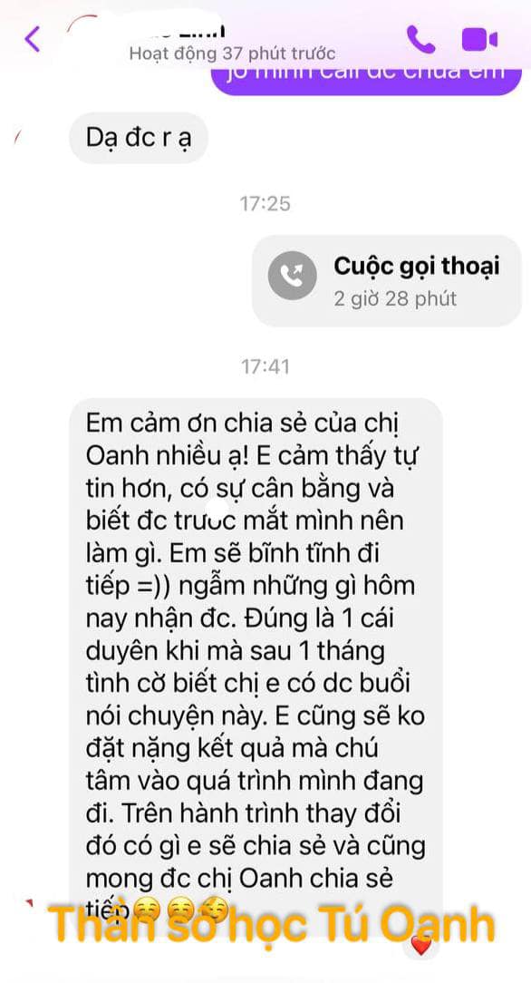This screenshot has height=983, width=531.
Task: Start a voice call with phone icon
Action: pos(420,40)
